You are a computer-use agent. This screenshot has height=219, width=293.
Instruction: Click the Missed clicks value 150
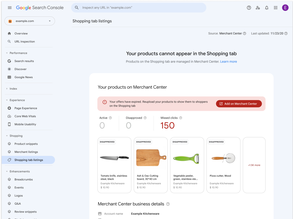coord(167,125)
